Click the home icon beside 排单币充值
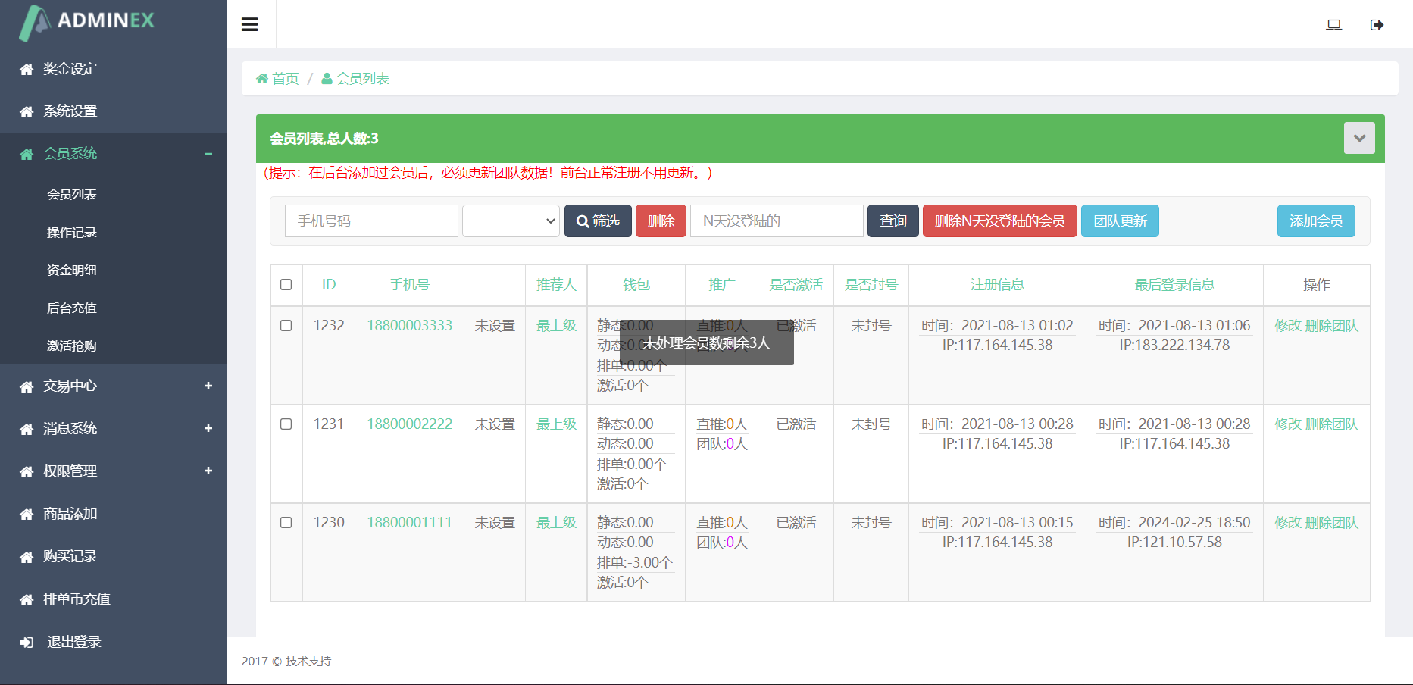Screen dimensions: 1413x685 27,600
